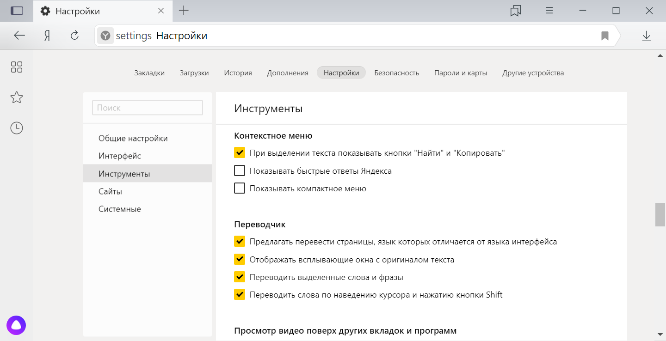This screenshot has height=341, width=666.
Task: Click the site info icon in address bar
Action: [x=105, y=36]
